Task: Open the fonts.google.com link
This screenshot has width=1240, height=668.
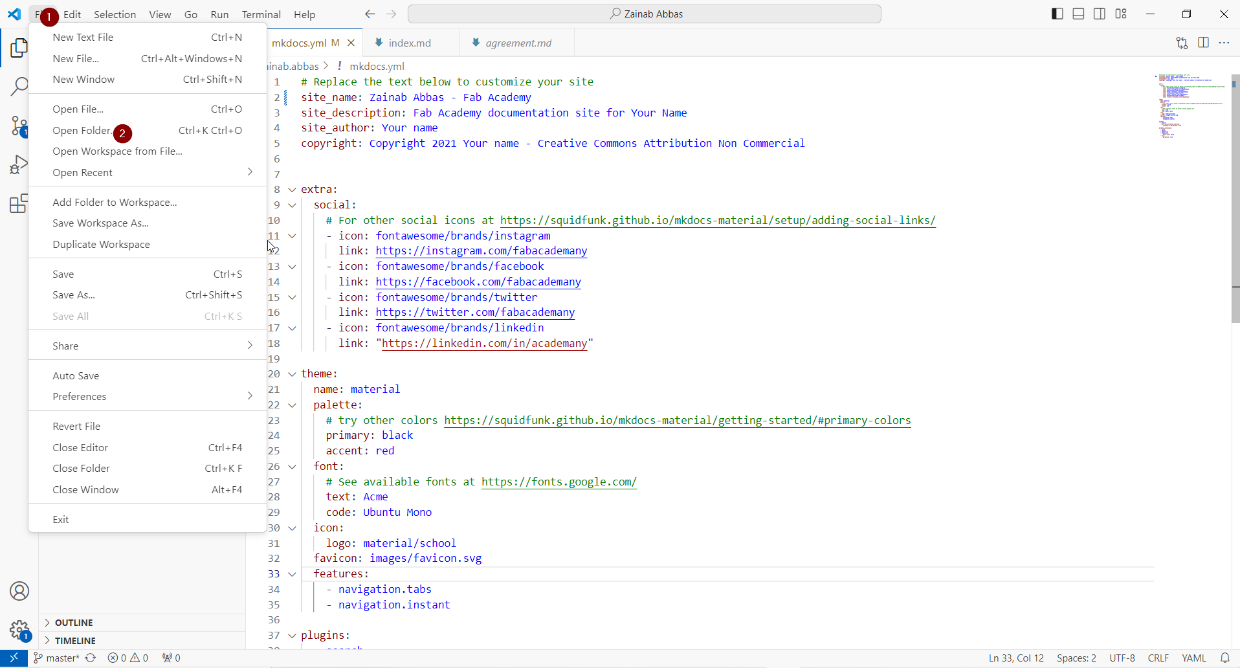Action: coord(559,482)
